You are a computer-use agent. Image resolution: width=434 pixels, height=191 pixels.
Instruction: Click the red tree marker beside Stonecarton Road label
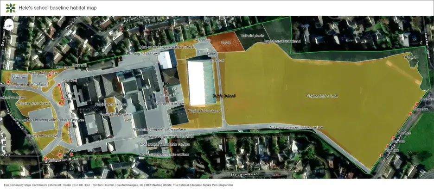[45, 159]
